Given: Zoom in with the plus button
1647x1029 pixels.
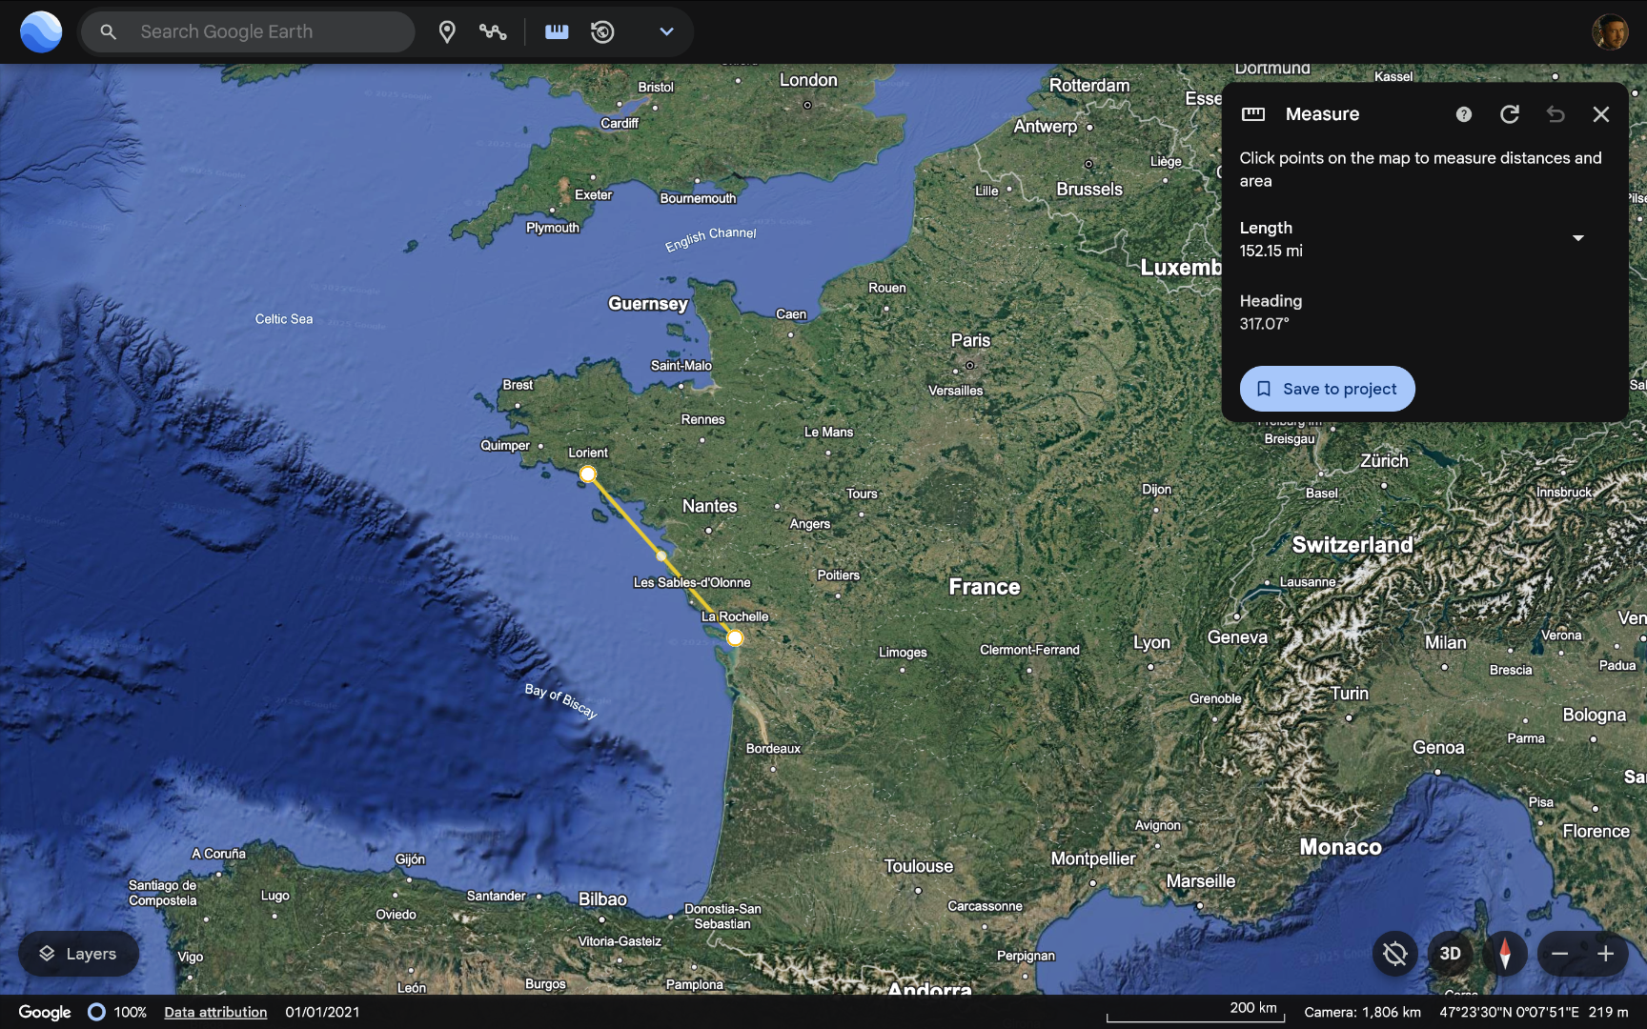Looking at the screenshot, I should (1606, 954).
